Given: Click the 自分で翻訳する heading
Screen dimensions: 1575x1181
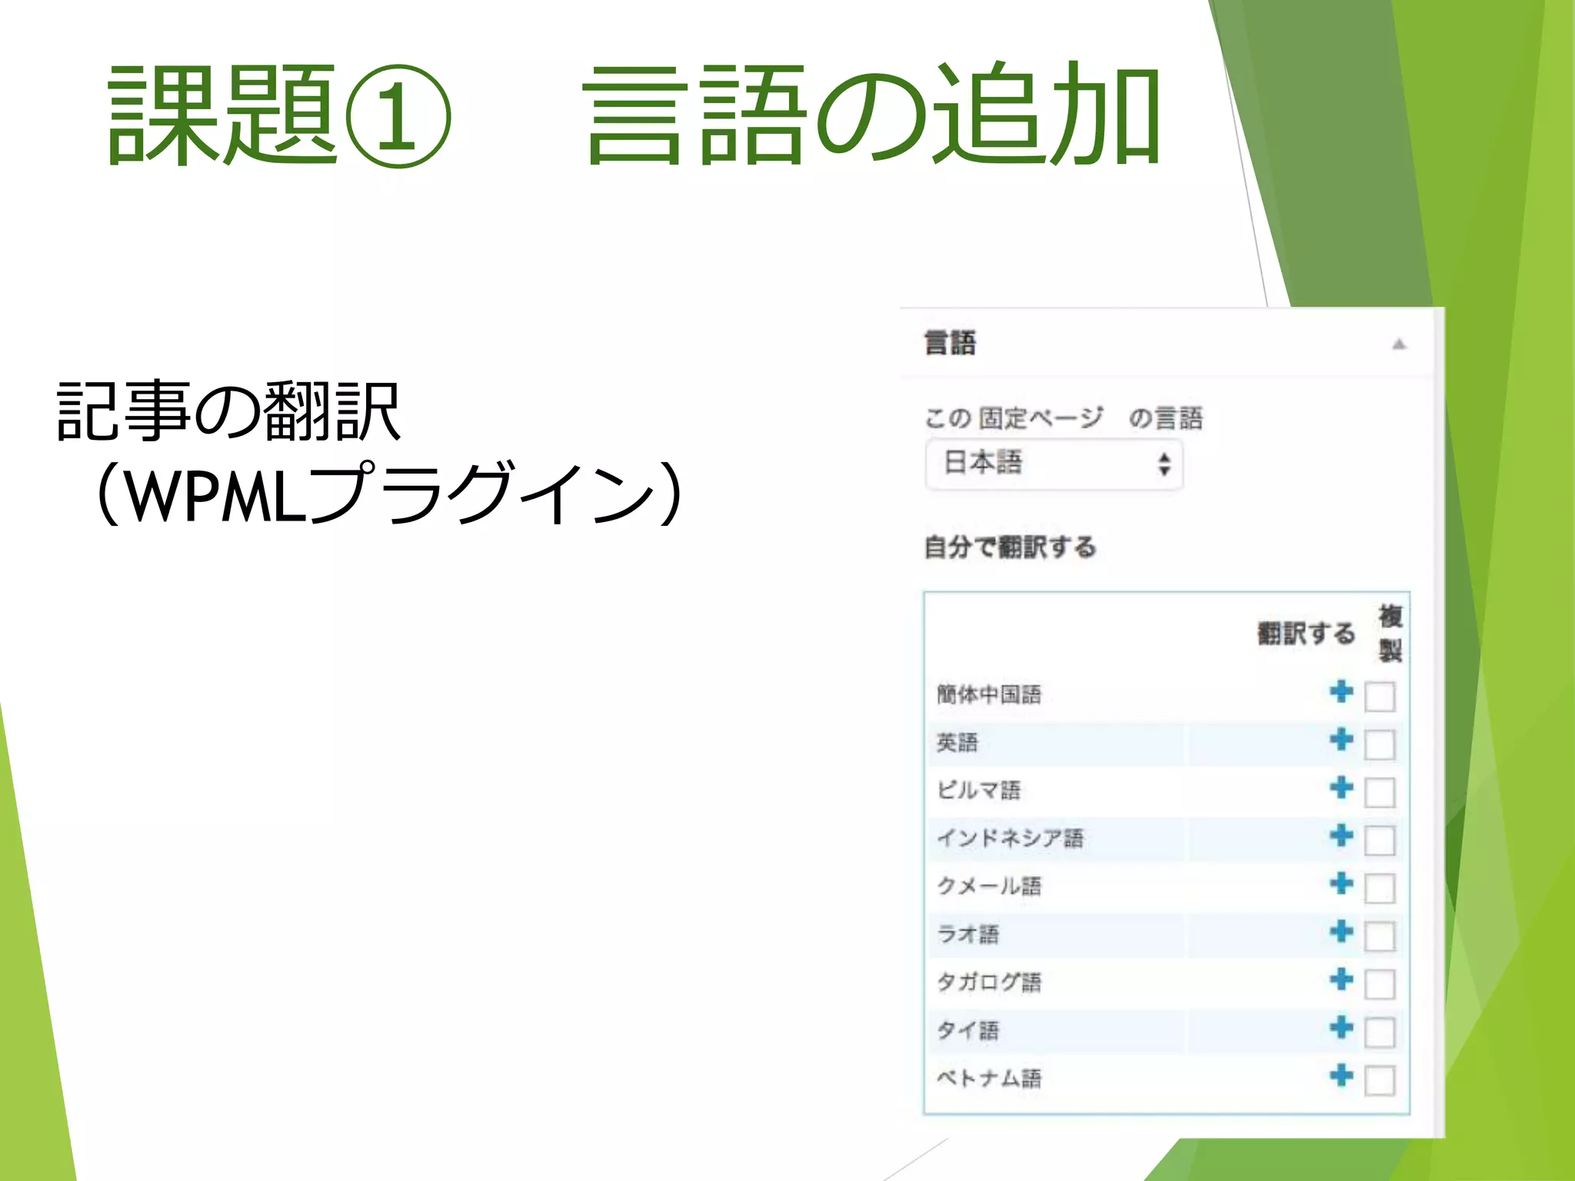Looking at the screenshot, I should click(x=1010, y=547).
